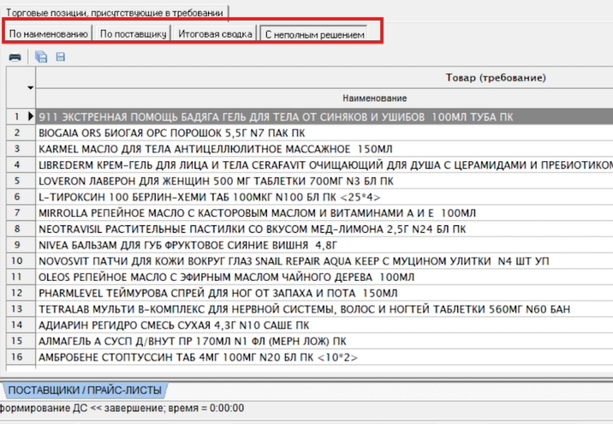Switch to the 'По наименованию' tab
The width and height of the screenshot is (613, 424).
point(48,34)
